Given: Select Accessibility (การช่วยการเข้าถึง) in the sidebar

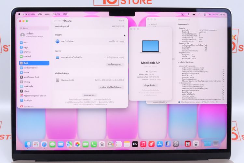Looking at the screenshot, I should point(34,68).
